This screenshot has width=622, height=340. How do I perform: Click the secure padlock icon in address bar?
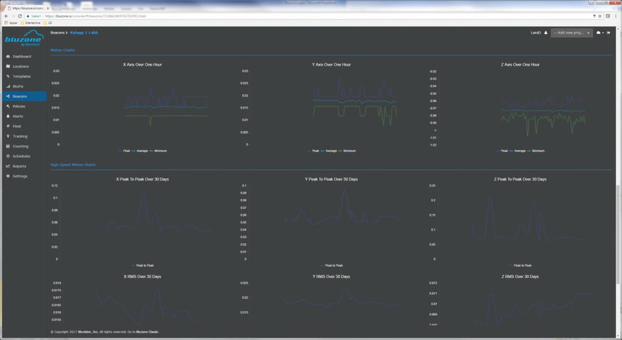pyautogui.click(x=28, y=16)
